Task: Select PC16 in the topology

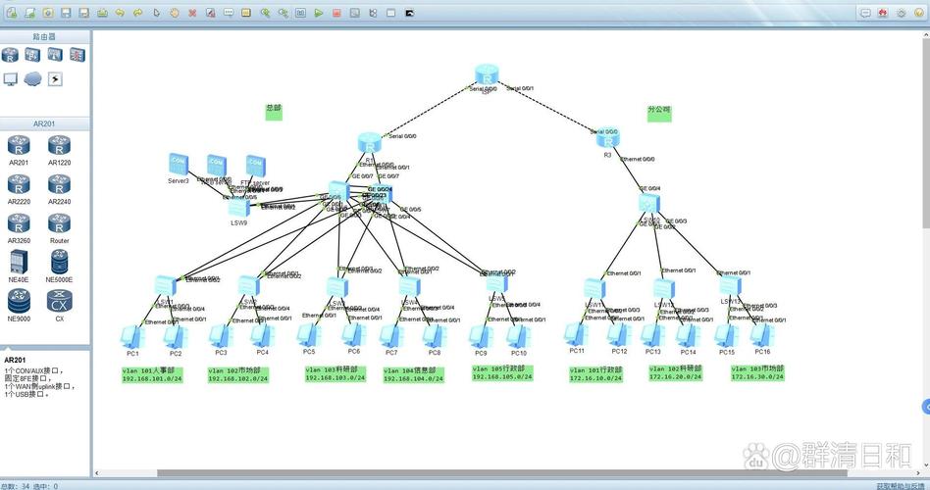Action: click(761, 335)
